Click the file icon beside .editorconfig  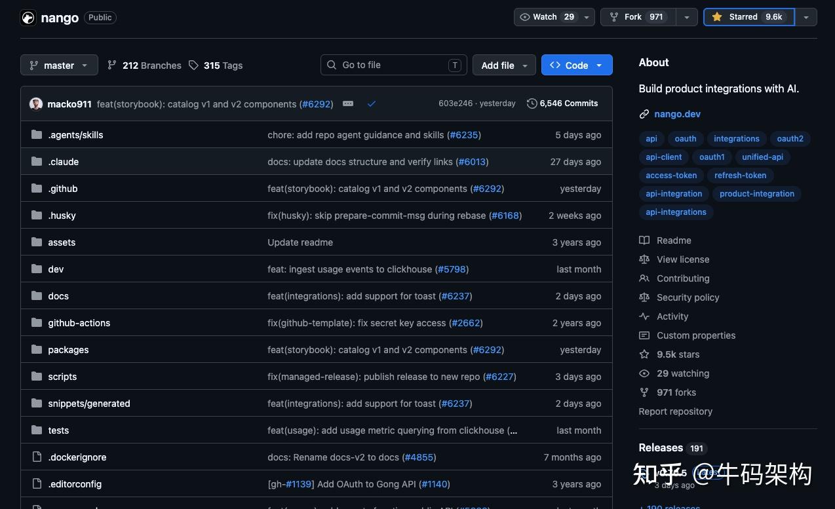click(37, 484)
